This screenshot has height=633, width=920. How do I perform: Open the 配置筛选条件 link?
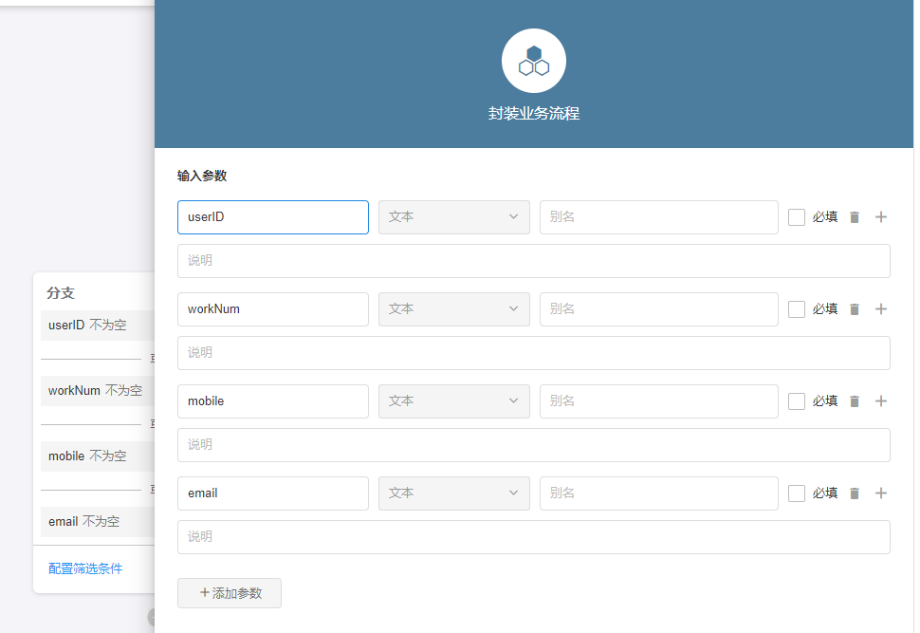85,568
